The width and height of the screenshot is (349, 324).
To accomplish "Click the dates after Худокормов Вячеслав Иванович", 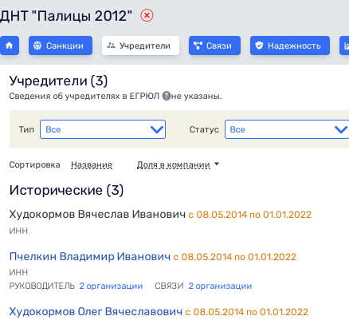I will 250,215.
